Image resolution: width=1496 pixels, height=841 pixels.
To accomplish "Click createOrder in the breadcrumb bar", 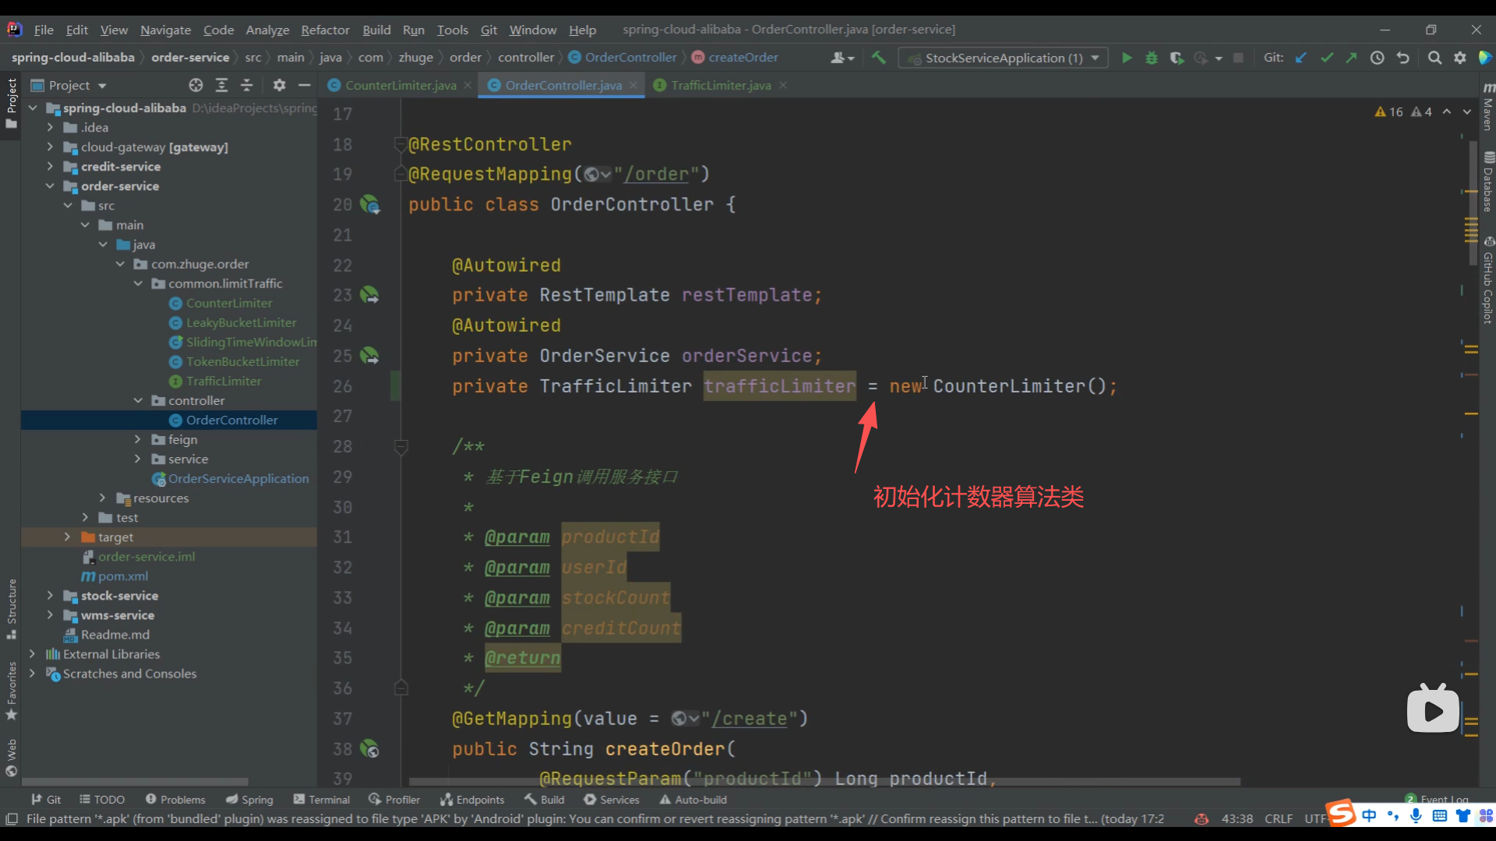I will (x=743, y=58).
